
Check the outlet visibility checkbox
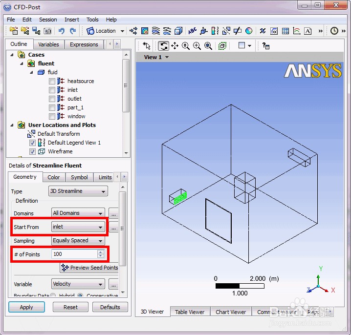point(52,99)
